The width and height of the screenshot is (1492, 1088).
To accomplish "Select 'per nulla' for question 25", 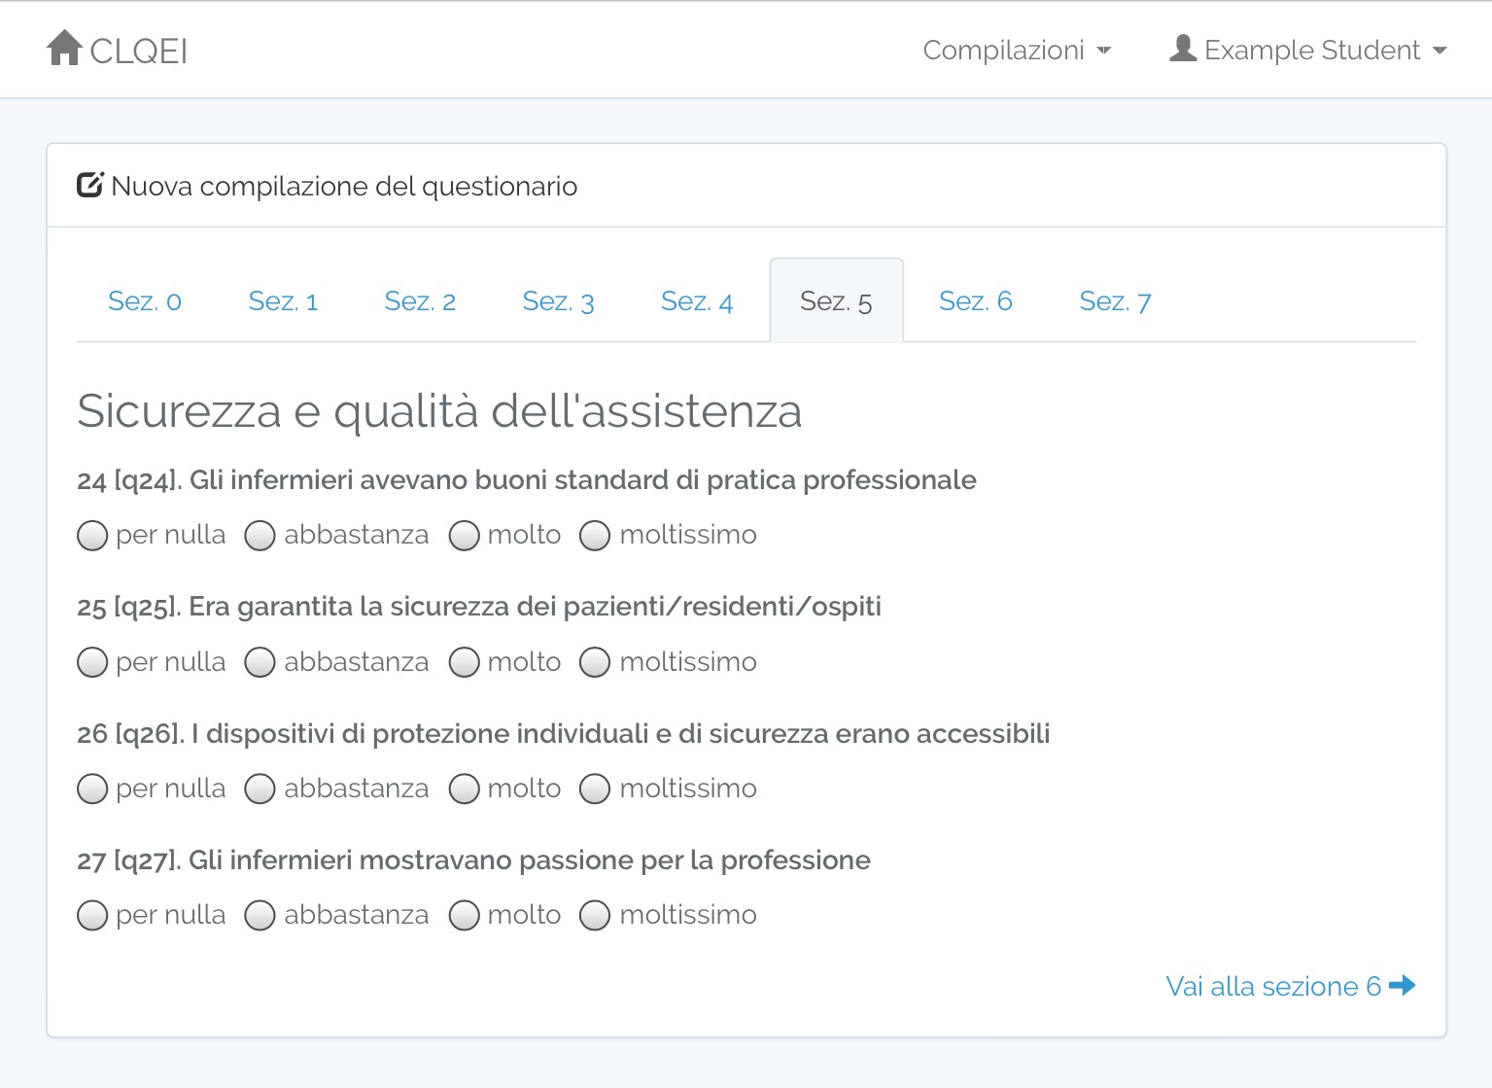I will pyautogui.click(x=92, y=662).
